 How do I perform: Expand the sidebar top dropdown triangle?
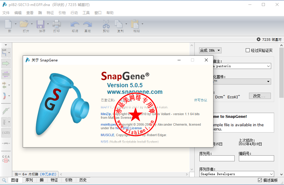point(6,45)
